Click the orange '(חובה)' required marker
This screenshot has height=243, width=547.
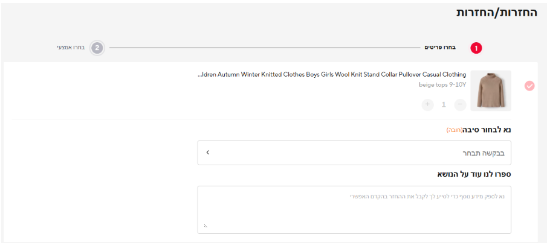(x=455, y=130)
